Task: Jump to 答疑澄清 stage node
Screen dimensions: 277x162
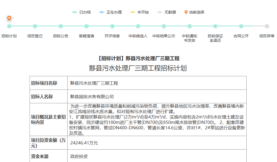Action: [x=87, y=26]
